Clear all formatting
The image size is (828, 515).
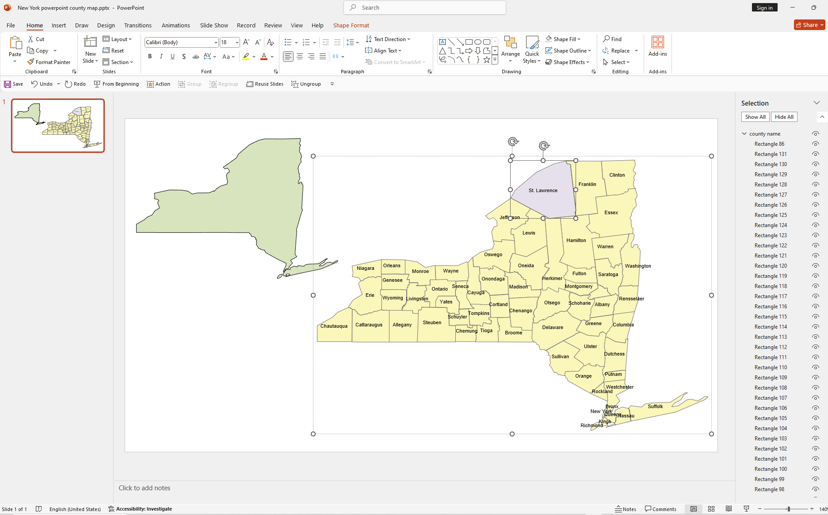pos(271,42)
